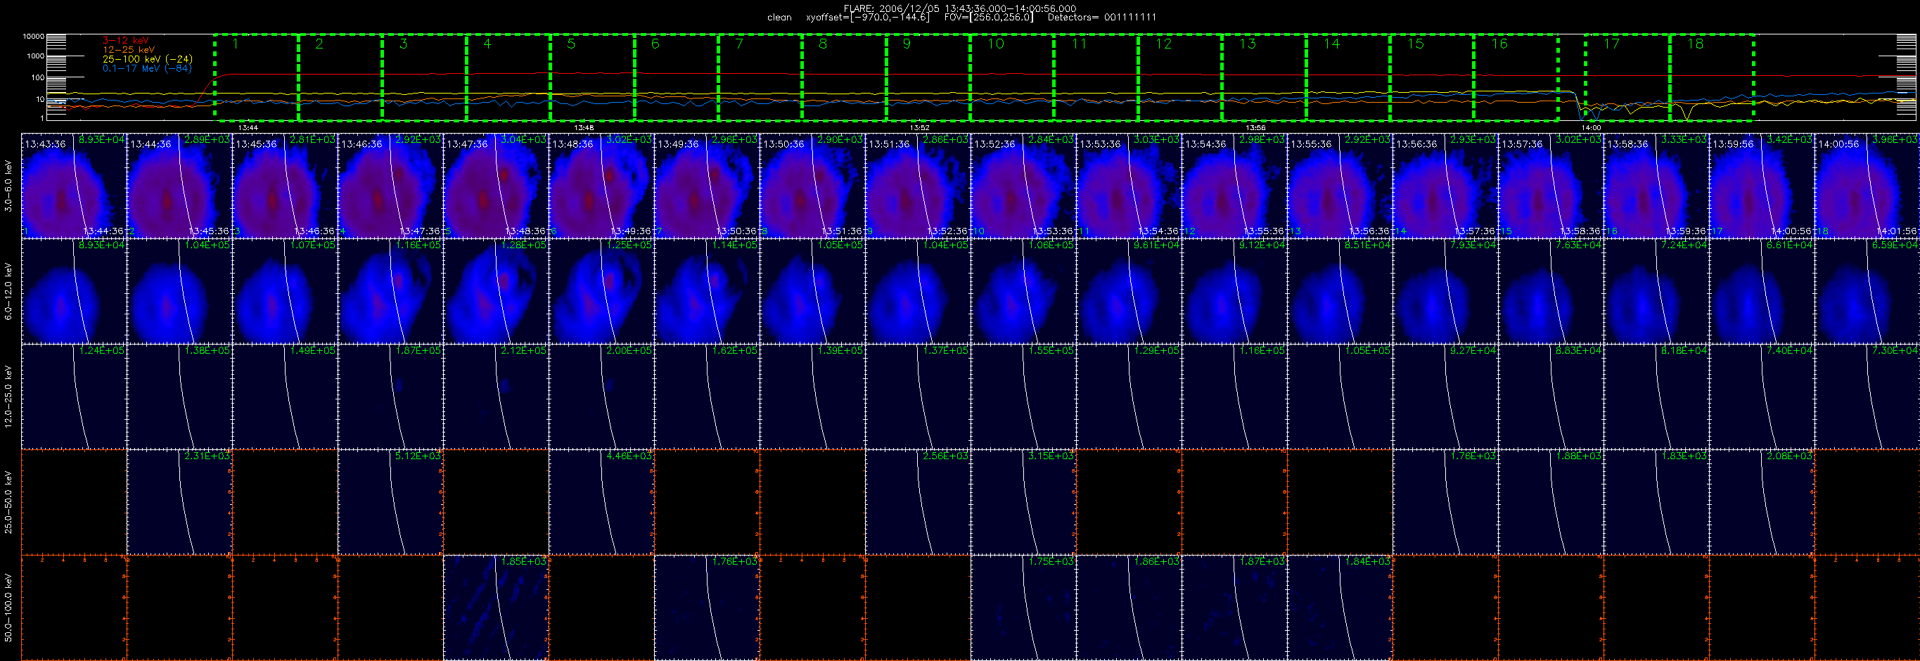Click the blue 0.1-17 MeV (-84) legend label

coord(147,68)
